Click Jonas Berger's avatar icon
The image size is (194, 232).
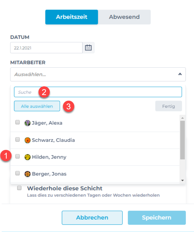tap(28, 174)
